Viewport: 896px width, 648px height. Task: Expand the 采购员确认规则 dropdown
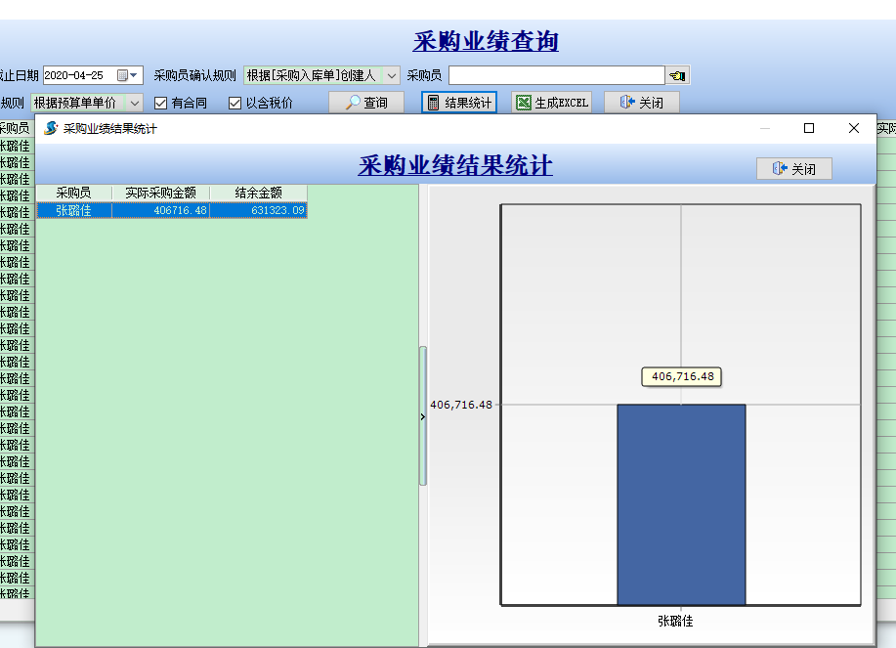tap(391, 75)
